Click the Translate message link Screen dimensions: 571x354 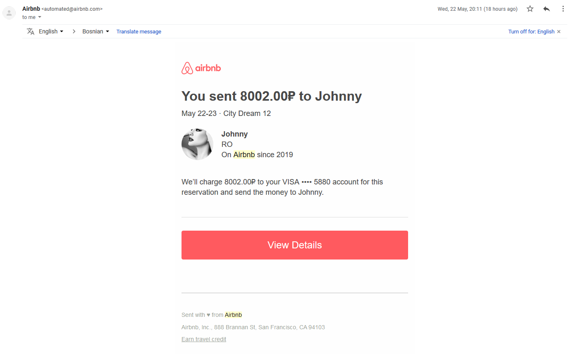(139, 32)
